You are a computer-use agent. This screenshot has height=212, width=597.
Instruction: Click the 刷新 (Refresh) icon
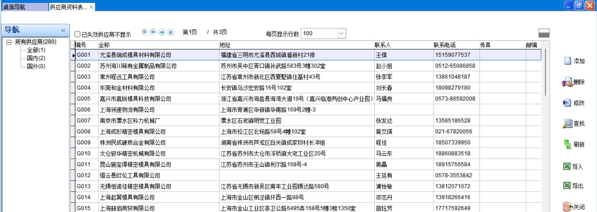[x=567, y=144]
